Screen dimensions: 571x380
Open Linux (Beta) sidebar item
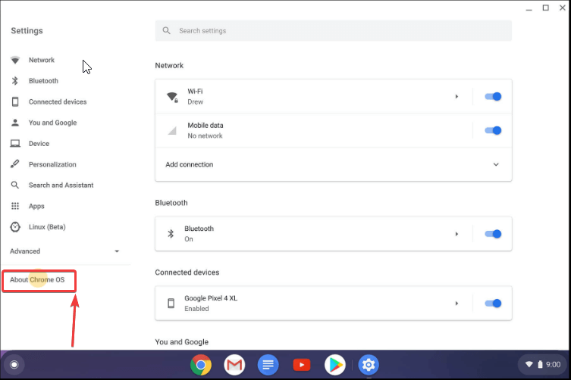click(x=47, y=227)
